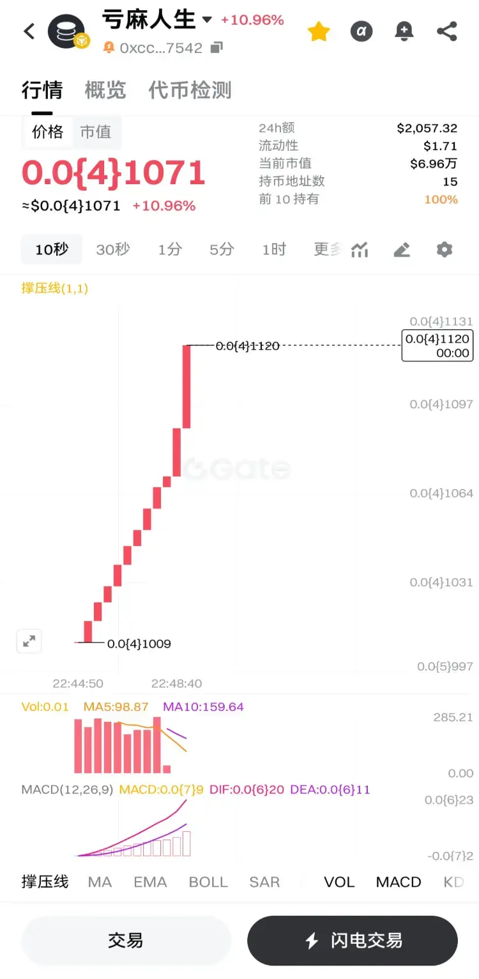Open the chart indicators icon
This screenshot has width=479, height=979.
tap(360, 249)
